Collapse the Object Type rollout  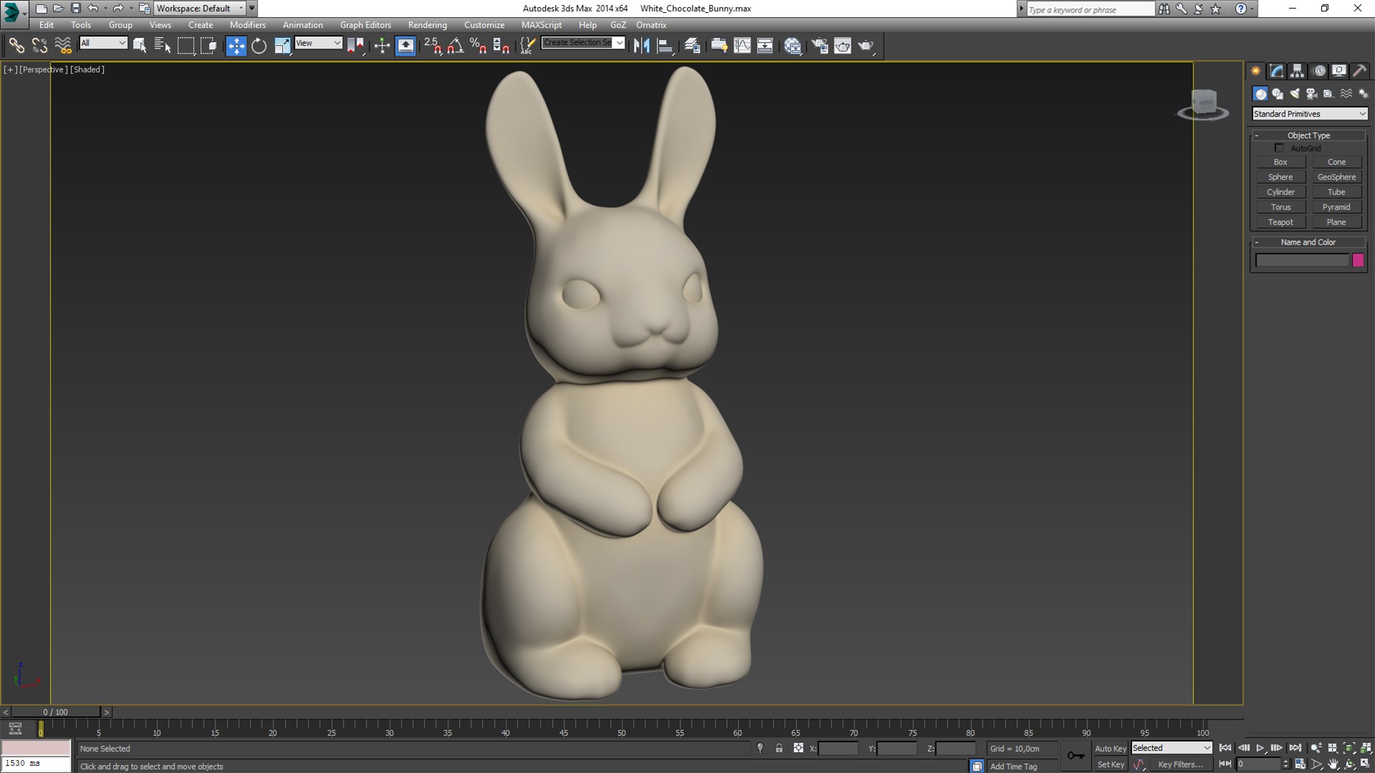pos(1308,135)
